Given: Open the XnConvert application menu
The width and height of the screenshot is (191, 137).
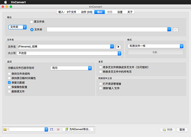Looking at the screenshot, I should point(18,2).
